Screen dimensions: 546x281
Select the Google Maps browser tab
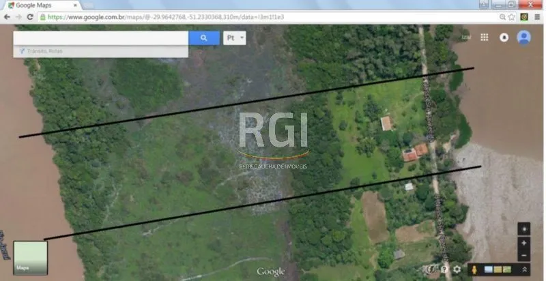coord(43,5)
